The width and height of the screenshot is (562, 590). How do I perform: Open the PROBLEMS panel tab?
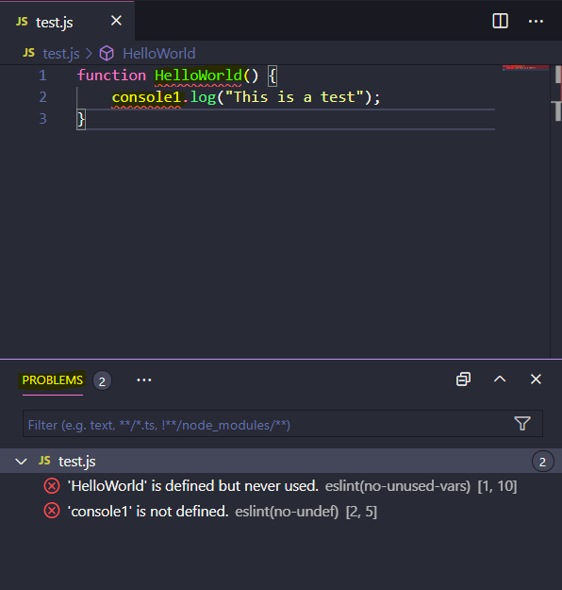point(53,380)
